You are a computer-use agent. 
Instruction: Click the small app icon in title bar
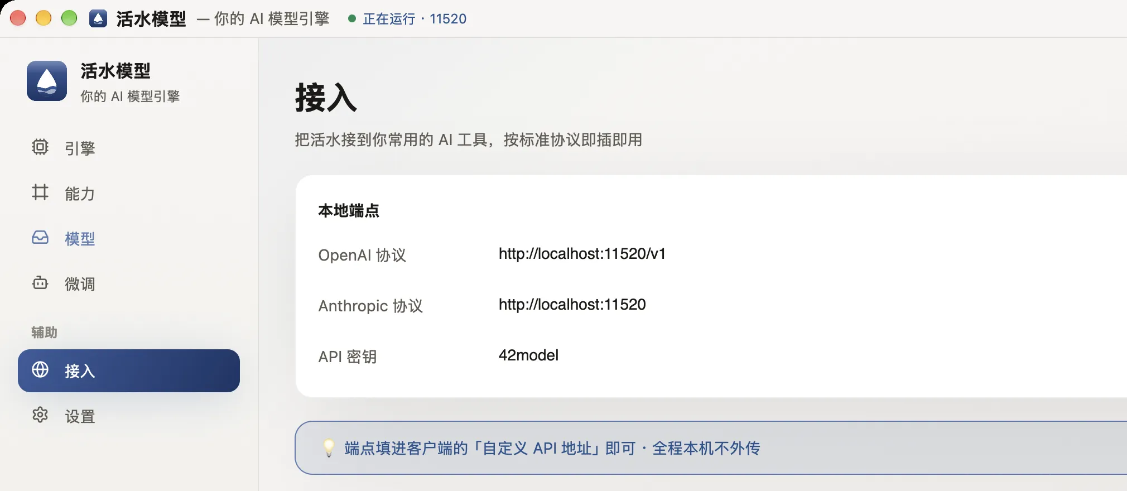pos(98,18)
